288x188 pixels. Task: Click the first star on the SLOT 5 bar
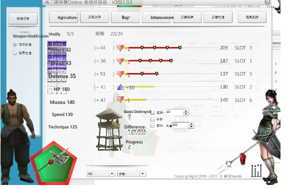[142, 73]
